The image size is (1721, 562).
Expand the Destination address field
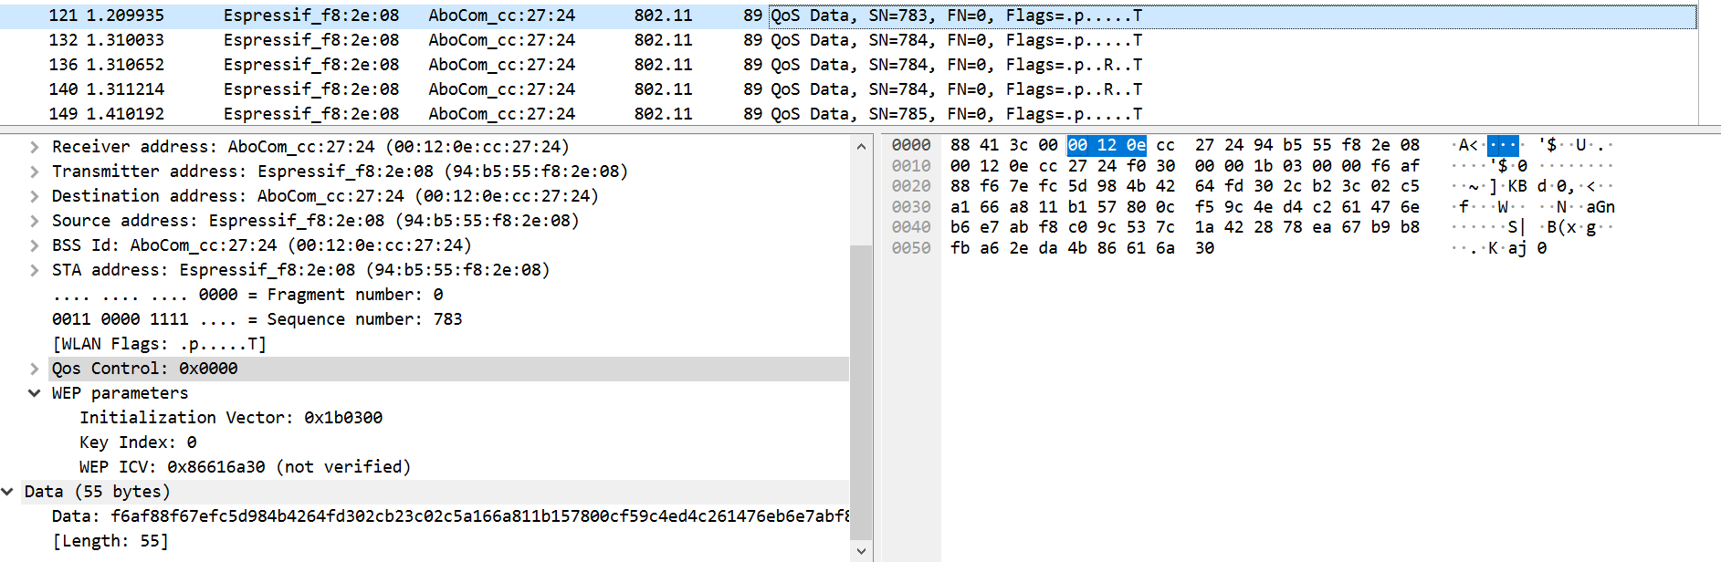click(34, 196)
